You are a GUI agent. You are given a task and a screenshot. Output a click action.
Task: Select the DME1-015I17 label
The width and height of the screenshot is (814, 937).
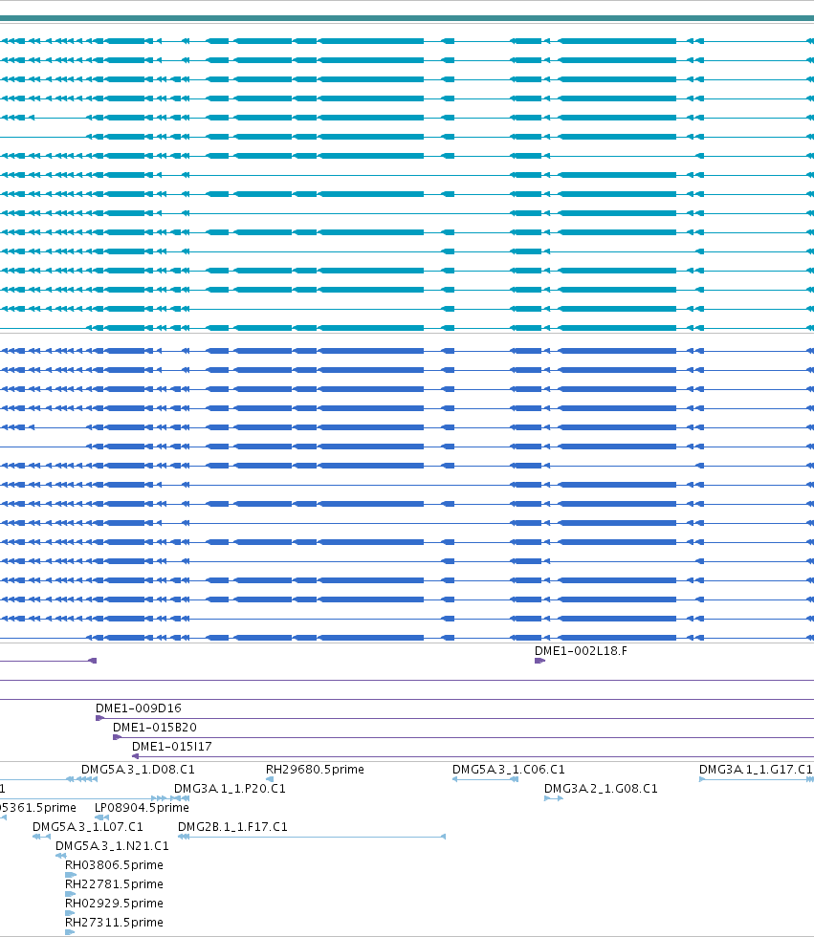[171, 747]
